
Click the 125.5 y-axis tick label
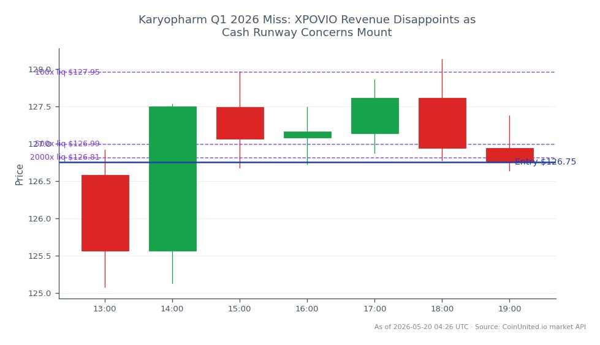pyautogui.click(x=39, y=256)
